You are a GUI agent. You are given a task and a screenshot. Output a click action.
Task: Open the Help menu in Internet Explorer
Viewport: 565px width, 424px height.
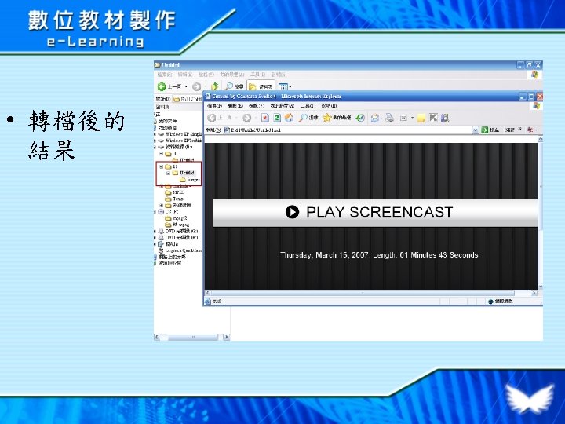(x=329, y=106)
